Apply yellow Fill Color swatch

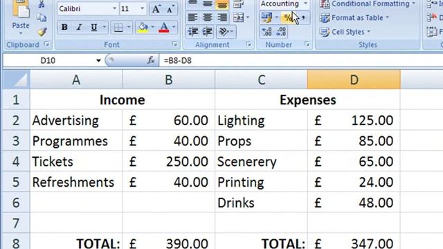tap(143, 28)
